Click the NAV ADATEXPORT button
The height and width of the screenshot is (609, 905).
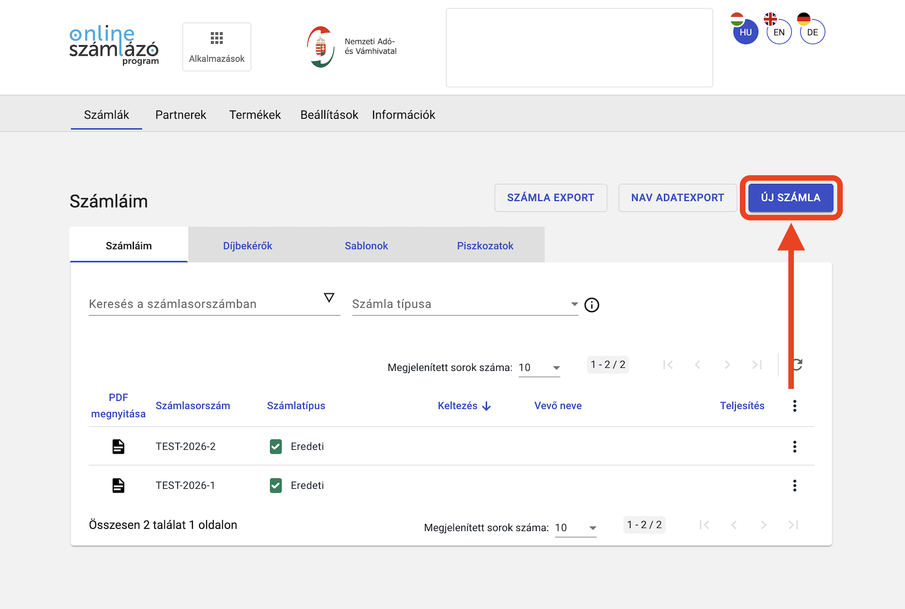(x=678, y=198)
